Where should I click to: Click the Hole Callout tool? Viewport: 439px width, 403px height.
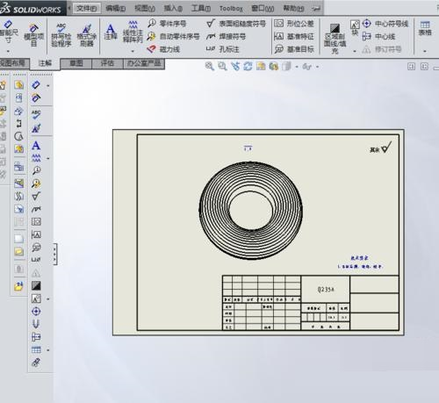click(222, 49)
